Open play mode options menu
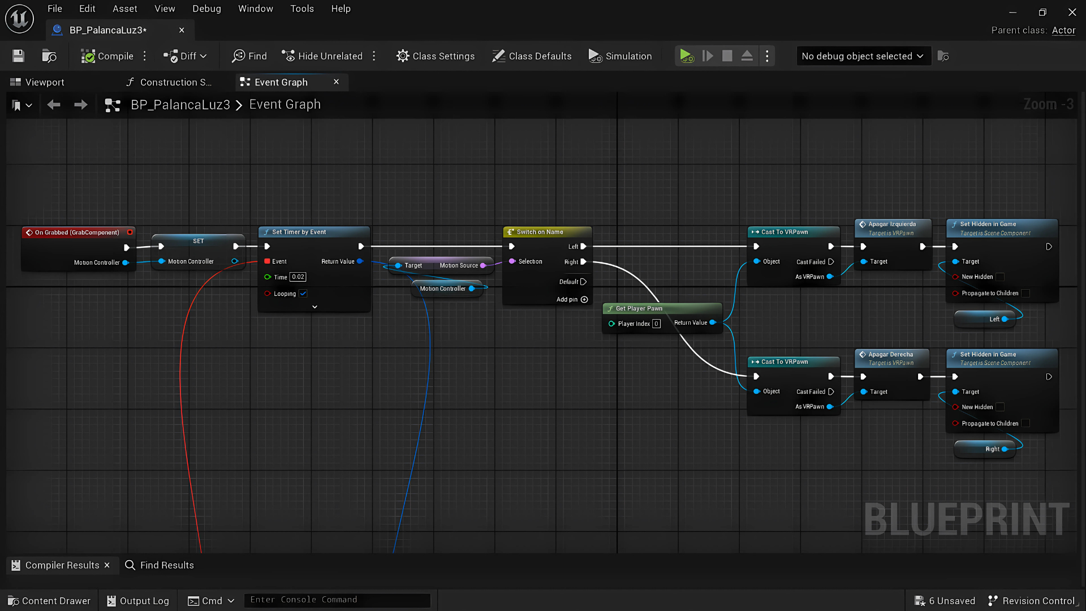This screenshot has width=1086, height=611. pos(767,56)
